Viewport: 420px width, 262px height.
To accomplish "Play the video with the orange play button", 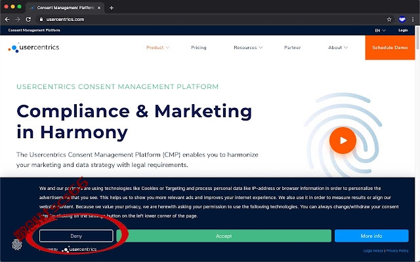I will click(343, 140).
